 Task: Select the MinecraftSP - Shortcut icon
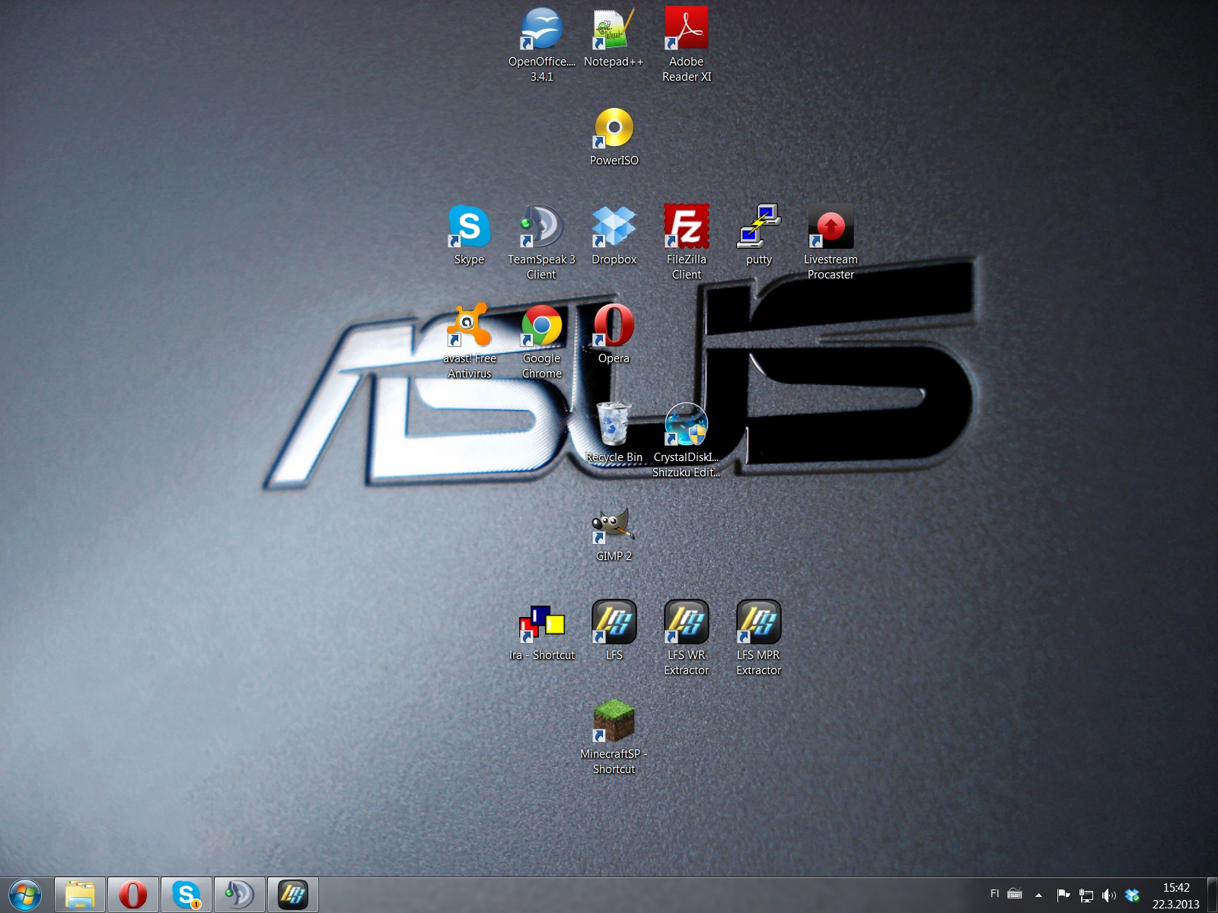(614, 736)
